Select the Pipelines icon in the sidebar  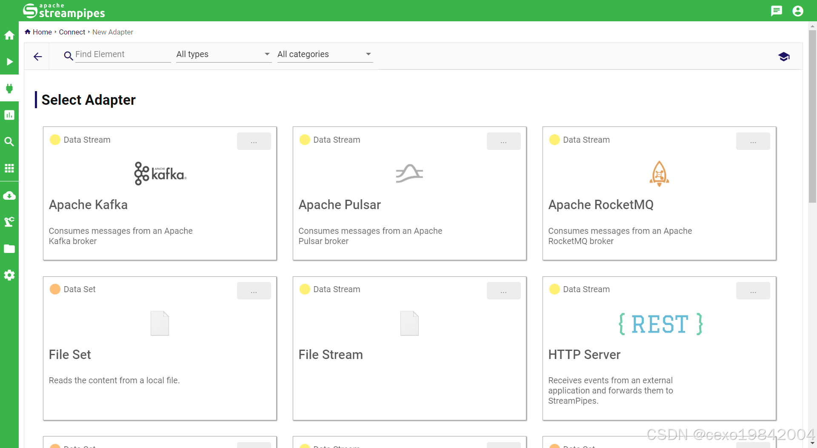[x=9, y=62]
